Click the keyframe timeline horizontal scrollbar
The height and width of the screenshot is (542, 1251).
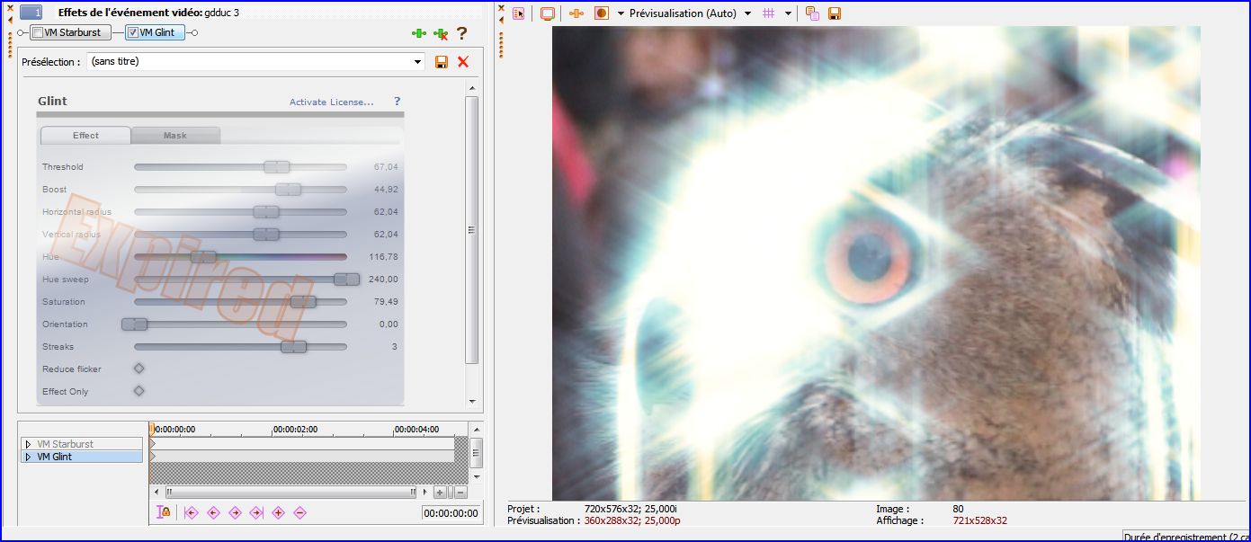pos(290,492)
